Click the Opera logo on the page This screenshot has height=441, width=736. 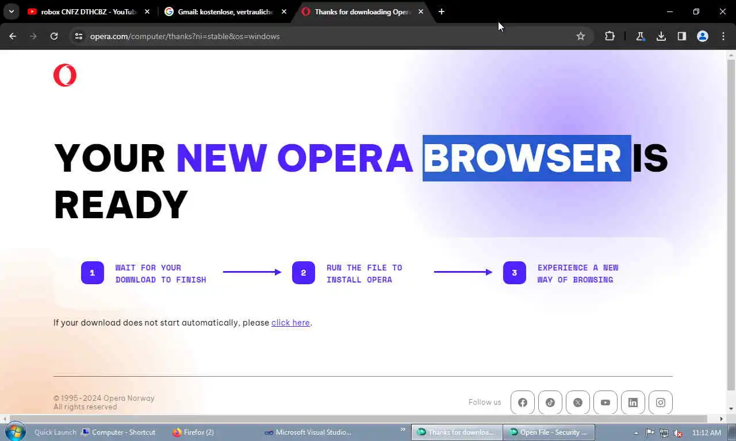pos(65,75)
